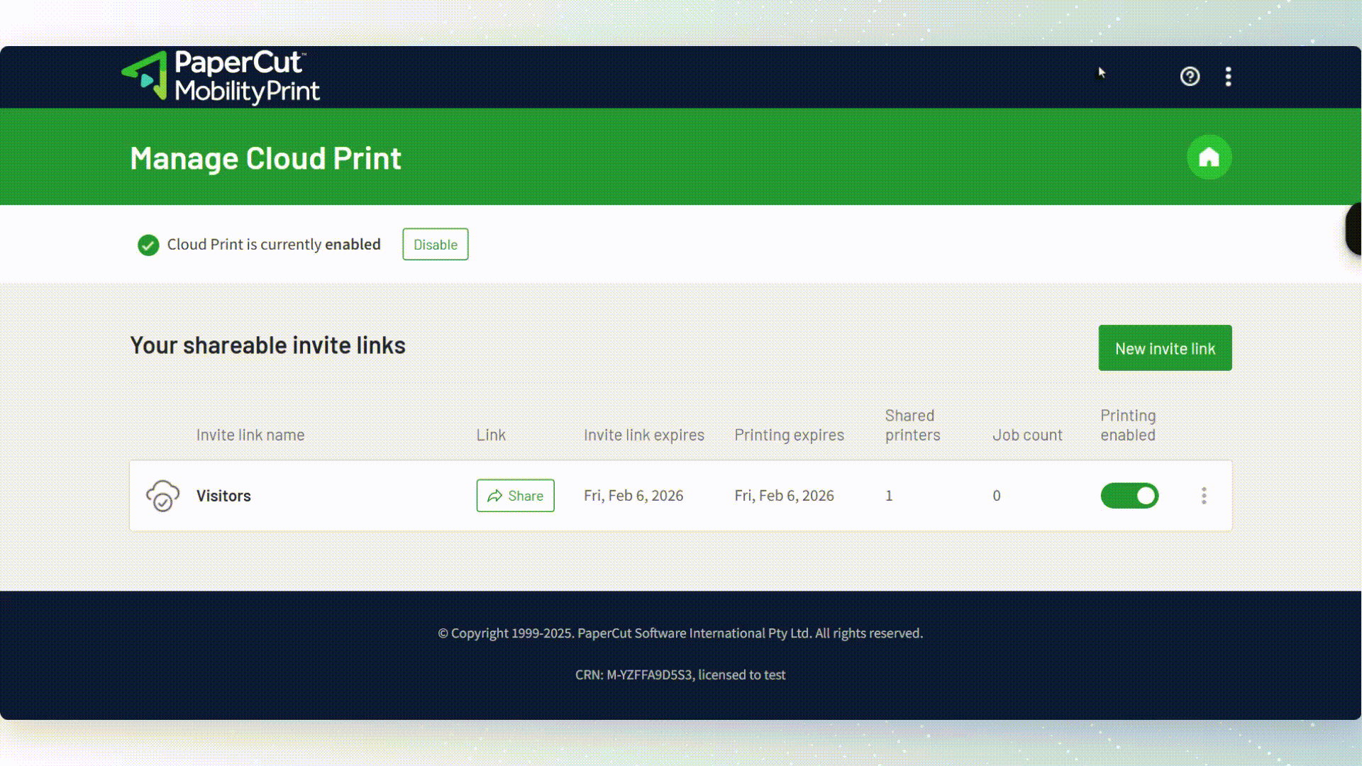Select the Invite link name column header

(x=250, y=435)
